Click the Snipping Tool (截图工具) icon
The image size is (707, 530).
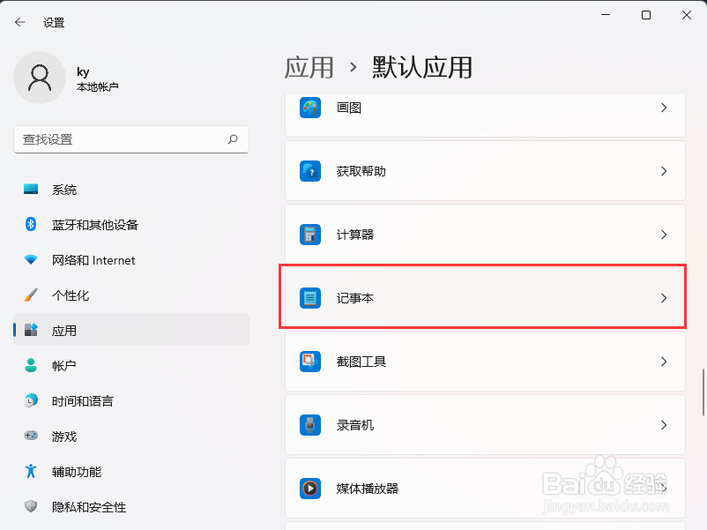310,362
